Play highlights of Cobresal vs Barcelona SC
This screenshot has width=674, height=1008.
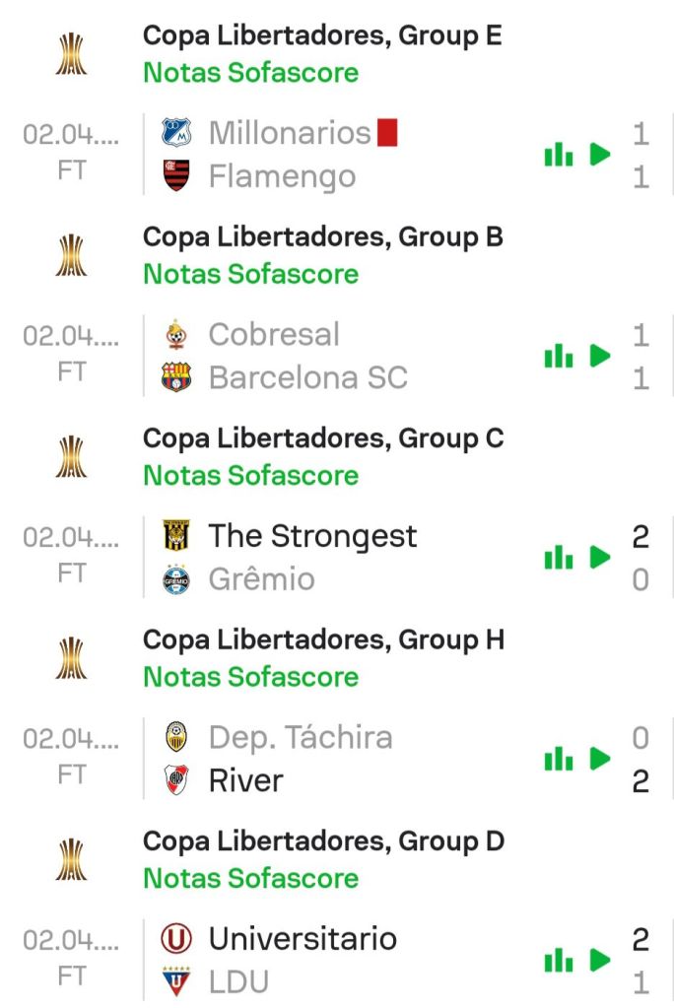coord(600,356)
